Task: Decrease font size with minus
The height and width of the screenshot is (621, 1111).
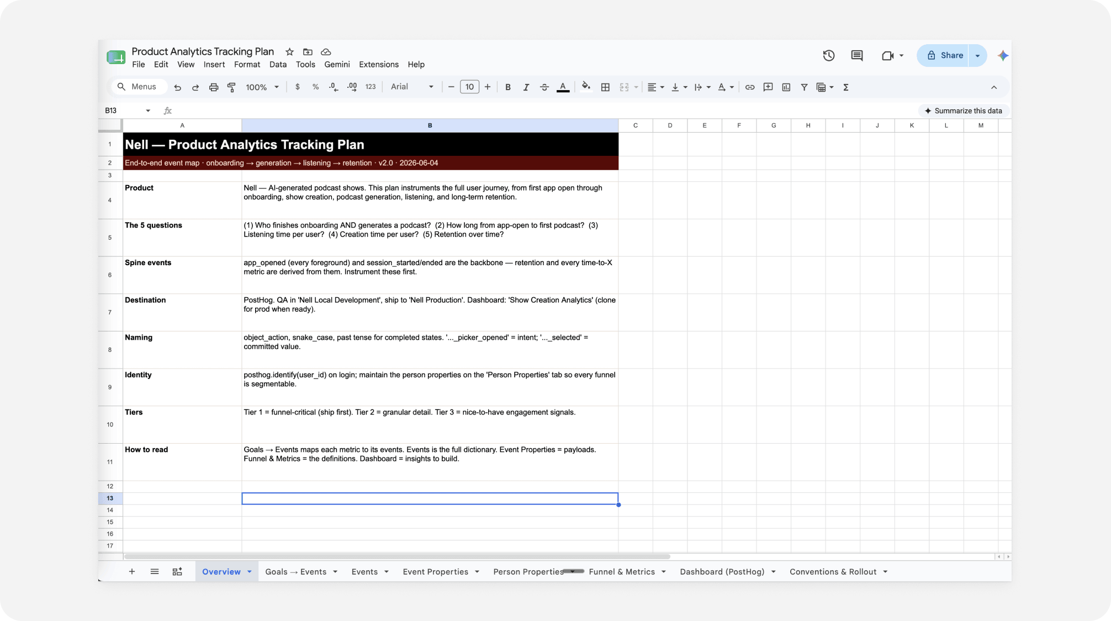Action: (451, 87)
